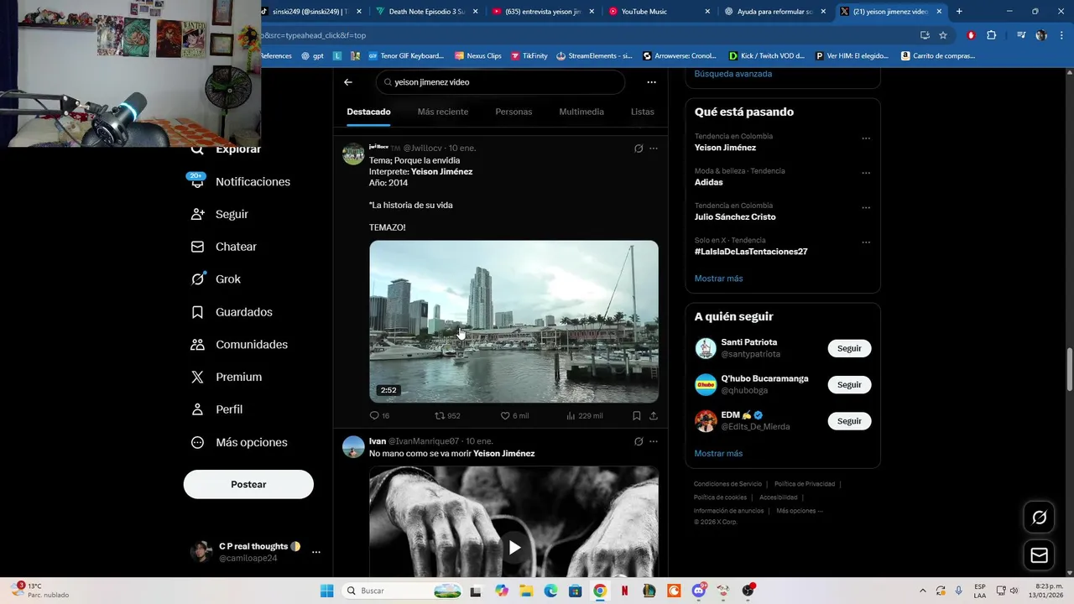Open more options on Jwillocv's post
Screen dimensions: 1074x604
[x=654, y=148]
